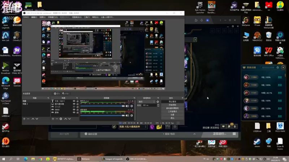Viewport: 289px width, 162px height.
Task: Collapse the League side panel with the arrow
Action: 195,40
